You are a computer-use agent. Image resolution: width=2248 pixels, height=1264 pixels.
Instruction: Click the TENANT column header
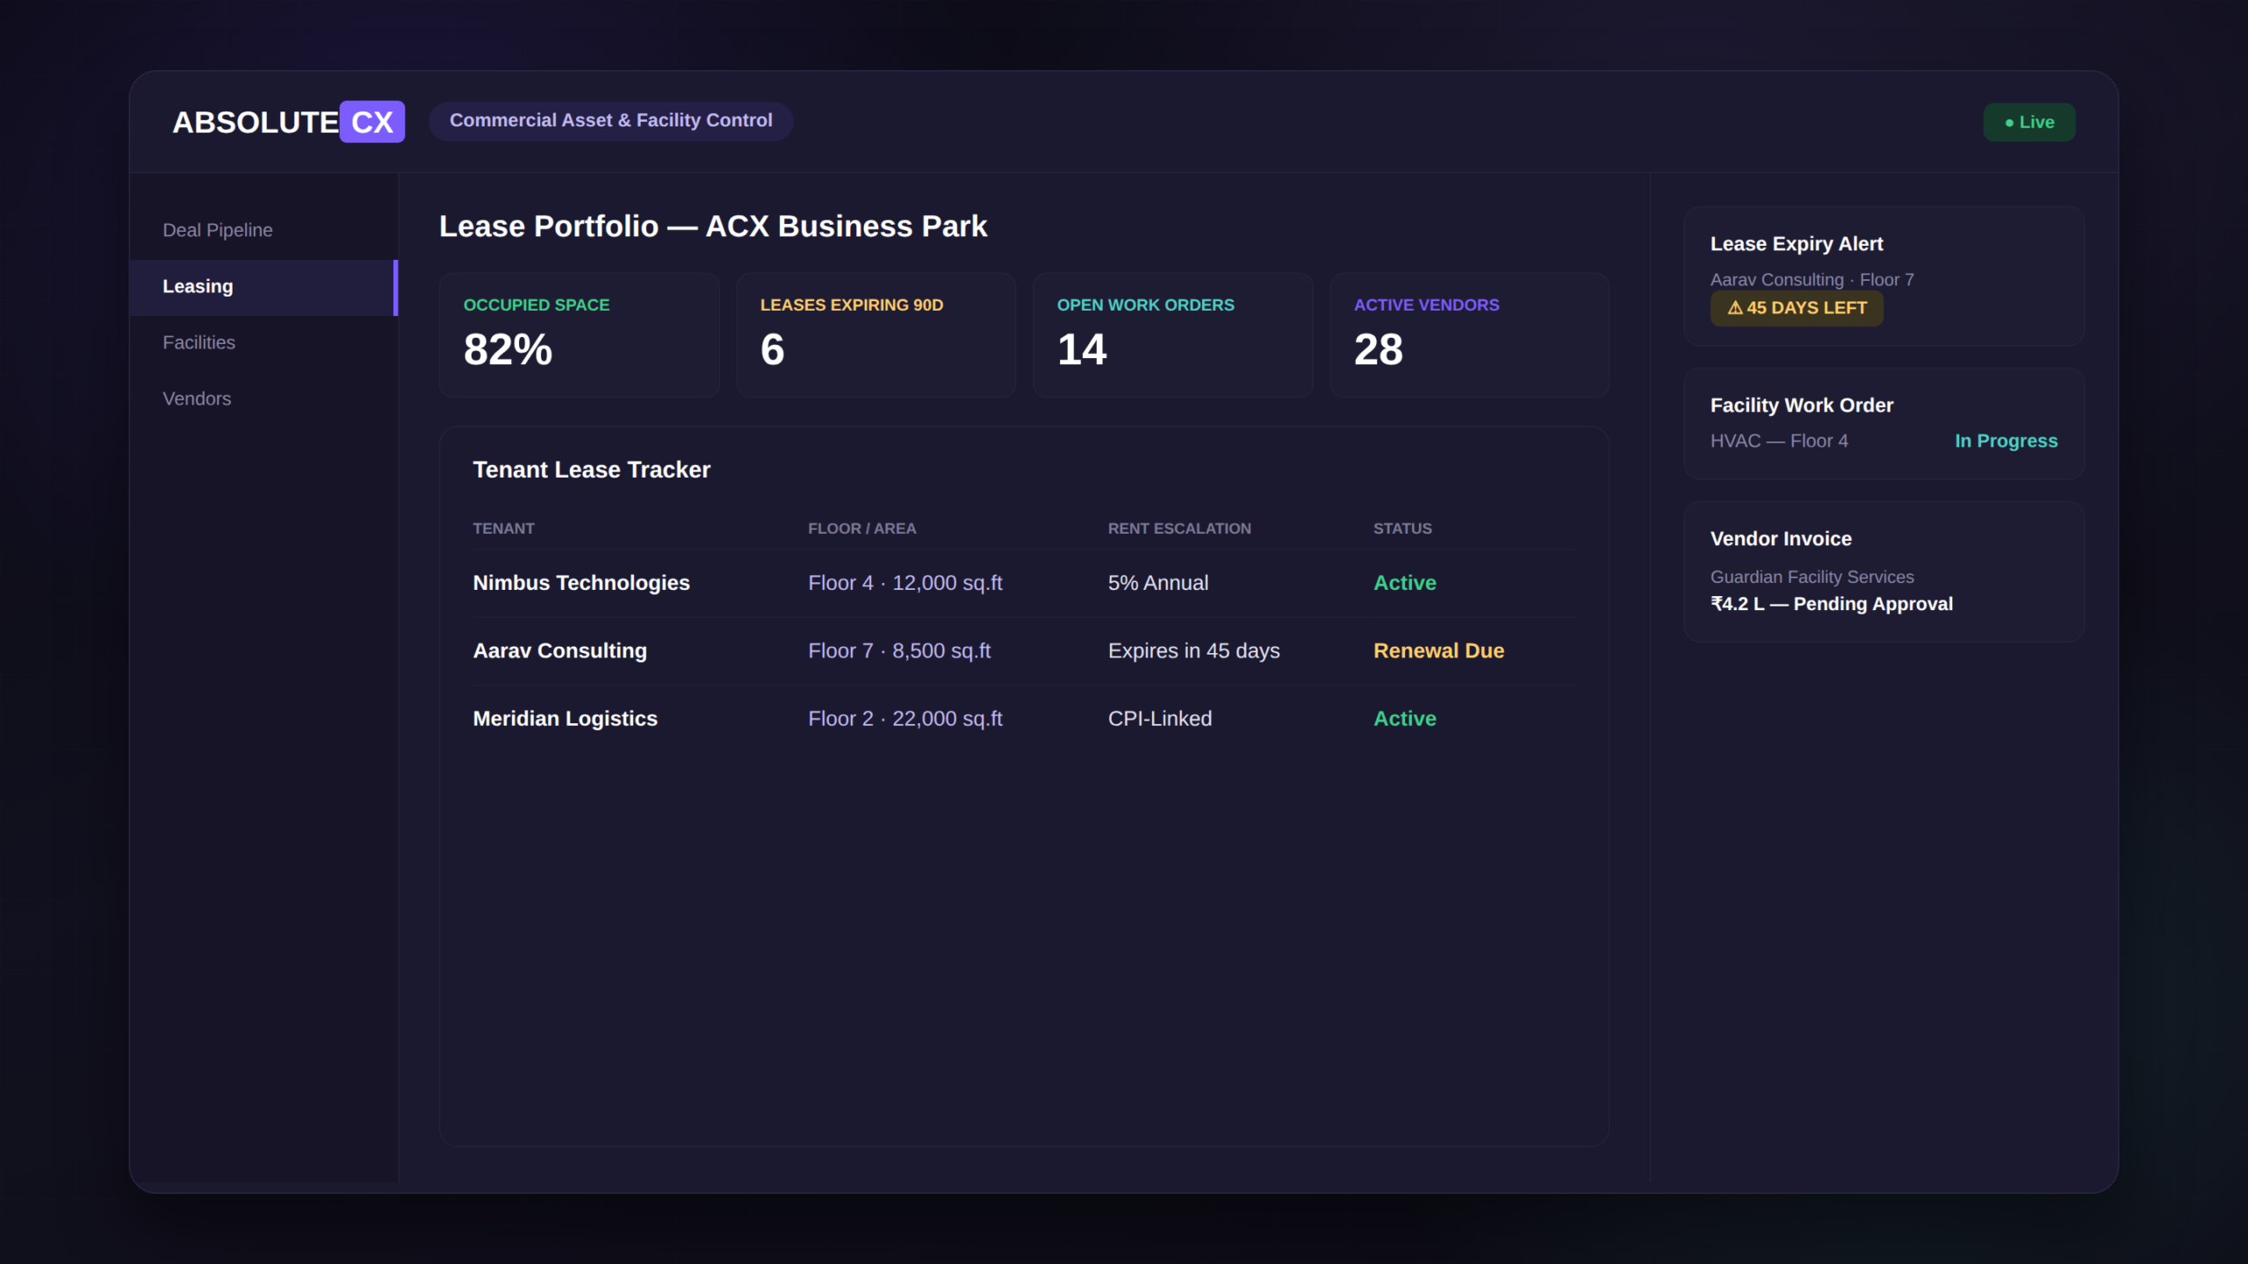(x=504, y=528)
